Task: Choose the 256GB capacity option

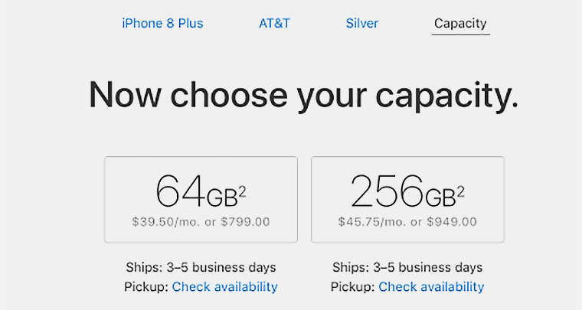Action: coord(407,199)
